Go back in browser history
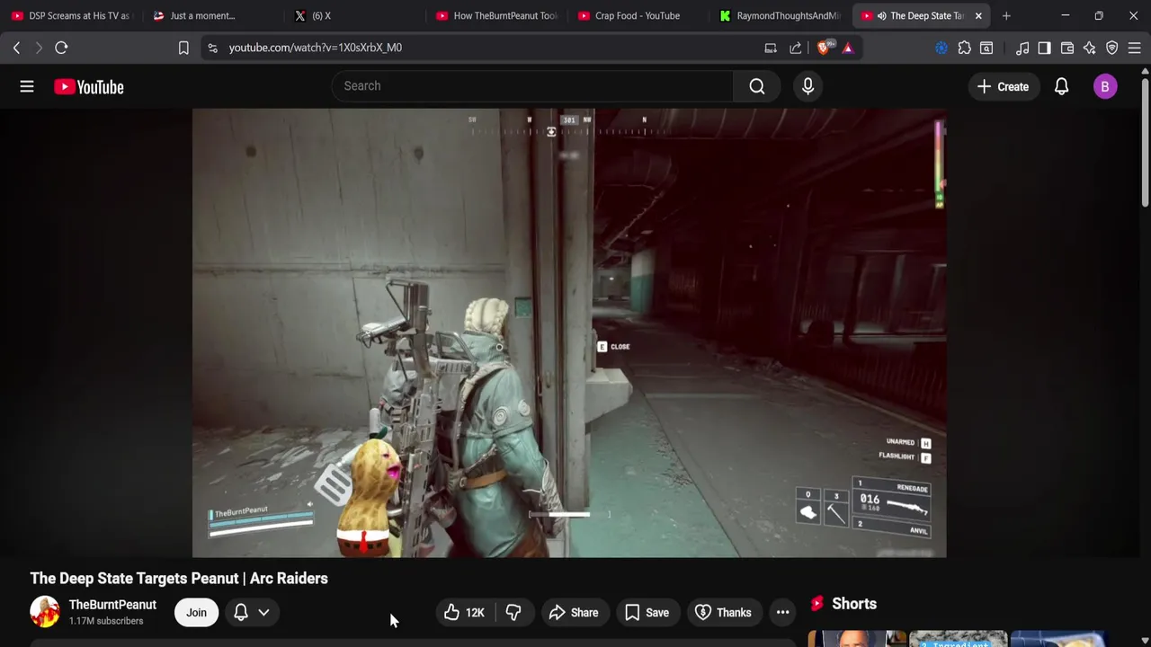The width and height of the screenshot is (1151, 647). pos(16,48)
